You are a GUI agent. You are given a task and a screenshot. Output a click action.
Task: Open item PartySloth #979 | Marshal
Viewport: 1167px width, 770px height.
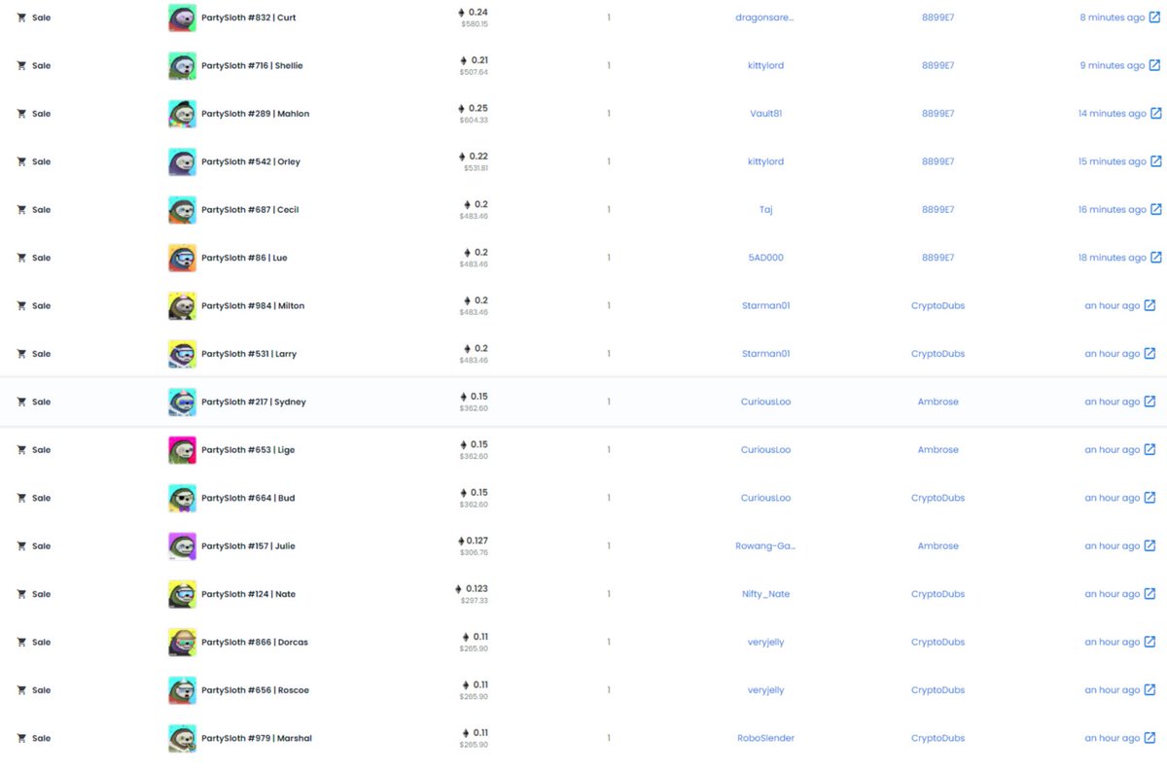(257, 738)
